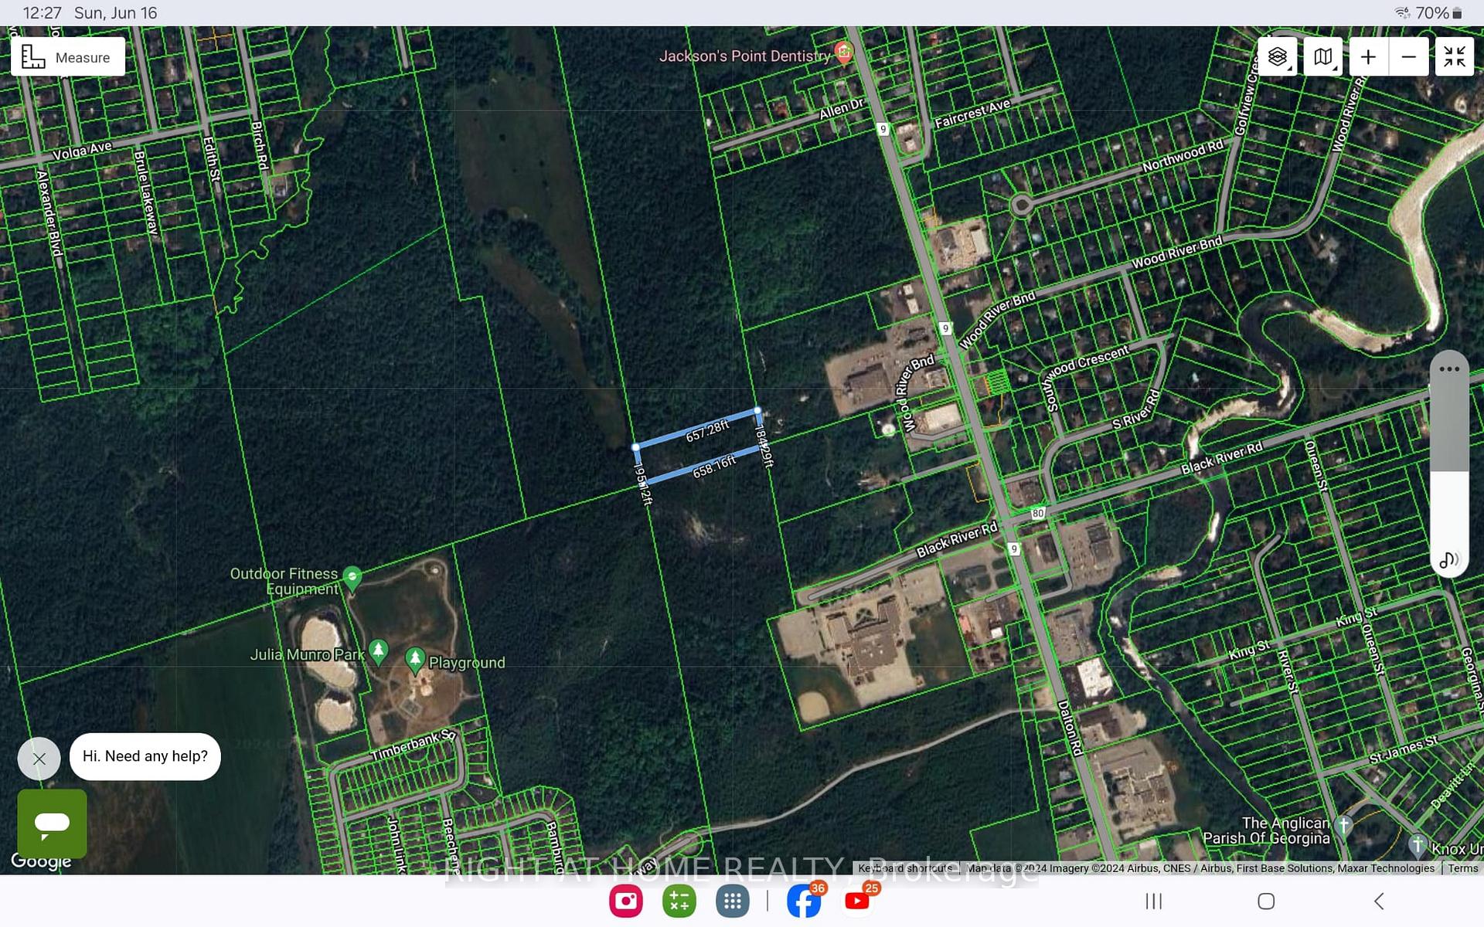Open YouTube from the taskbar
Viewport: 1484px width, 927px height.
(x=857, y=901)
